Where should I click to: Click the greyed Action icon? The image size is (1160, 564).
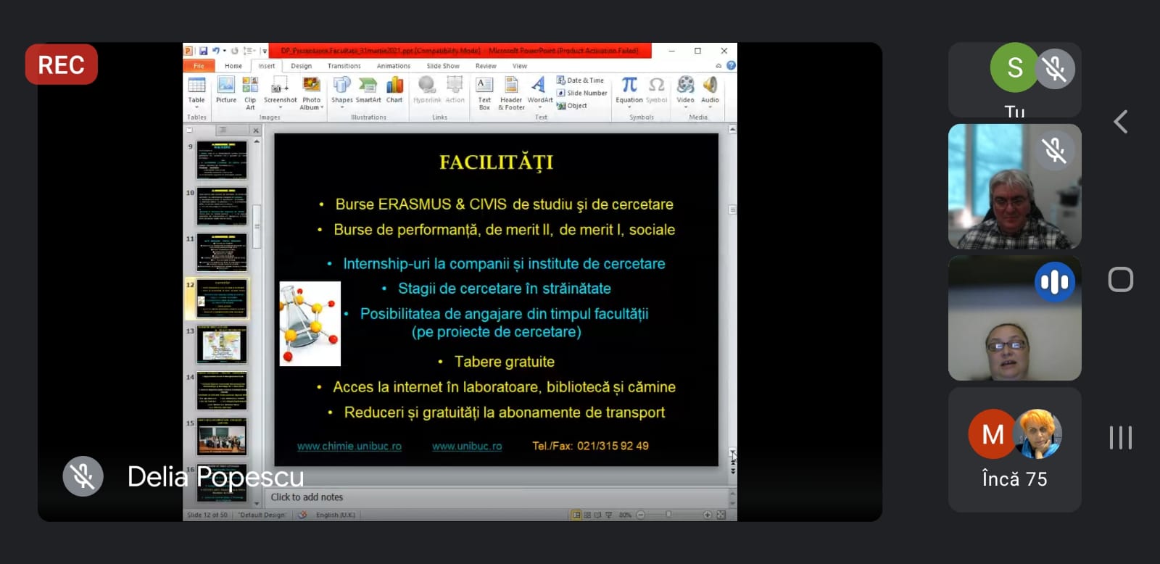(455, 85)
